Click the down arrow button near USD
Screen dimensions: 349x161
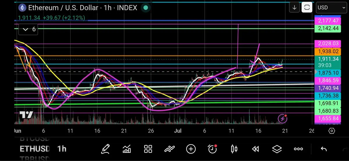point(294,8)
